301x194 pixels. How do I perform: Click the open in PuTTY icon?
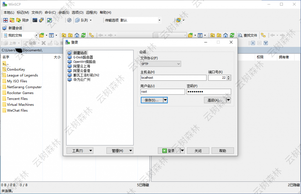41,20
